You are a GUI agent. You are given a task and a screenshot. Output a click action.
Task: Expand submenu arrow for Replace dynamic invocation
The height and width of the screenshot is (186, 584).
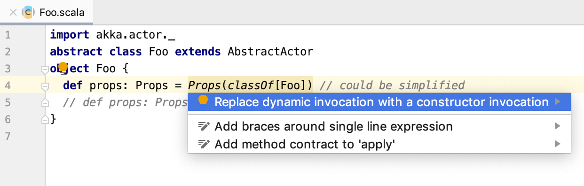tap(558, 101)
